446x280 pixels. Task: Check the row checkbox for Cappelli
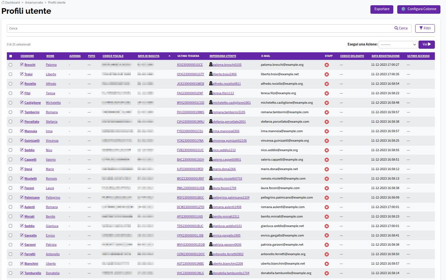pyautogui.click(x=10, y=160)
